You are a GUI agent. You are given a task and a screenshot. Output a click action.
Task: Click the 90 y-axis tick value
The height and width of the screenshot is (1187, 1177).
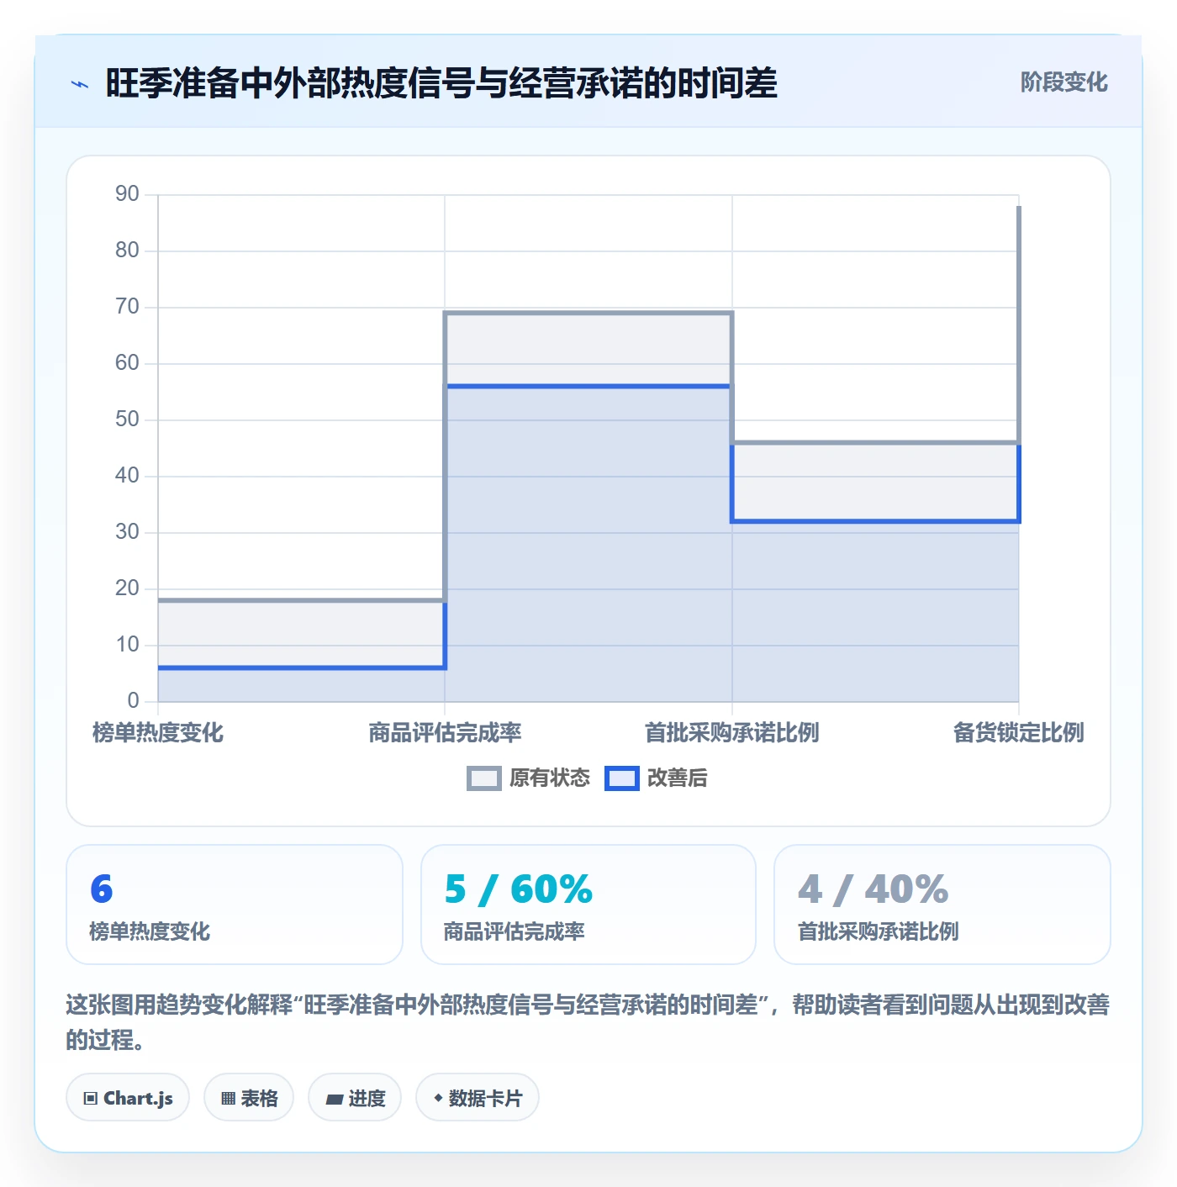point(127,194)
